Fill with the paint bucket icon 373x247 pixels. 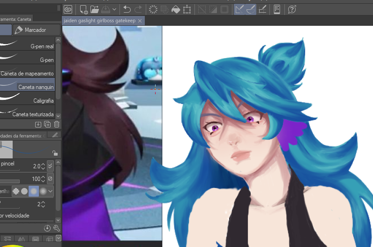[x=176, y=9]
